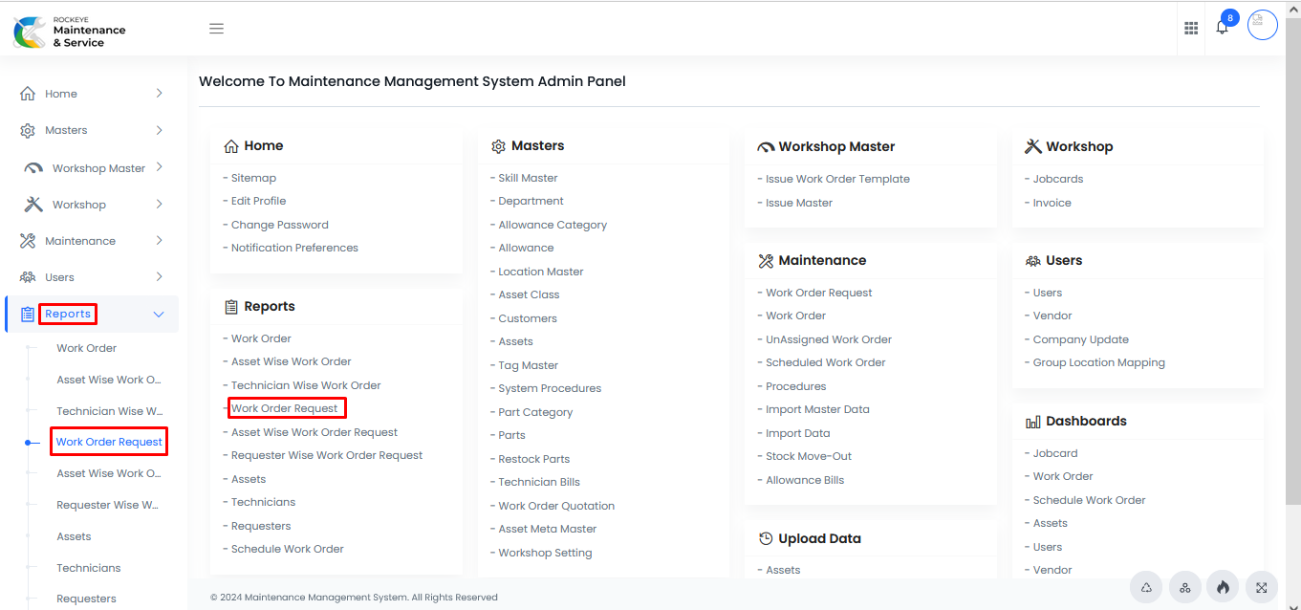
Task: Expand the Workshop Master sidebar chevron
Action: [x=159, y=167]
